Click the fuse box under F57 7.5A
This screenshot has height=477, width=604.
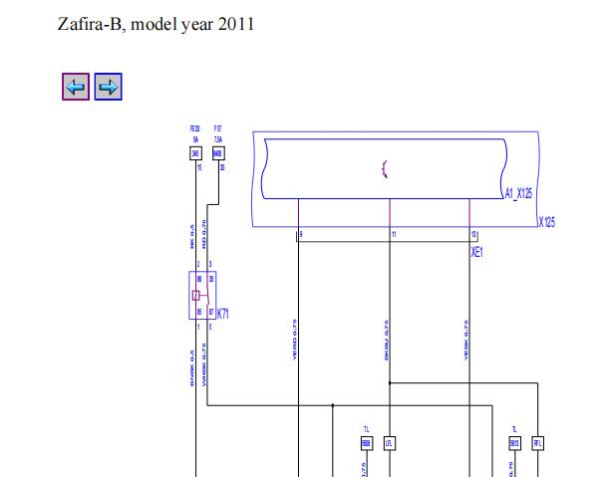pyautogui.click(x=218, y=153)
